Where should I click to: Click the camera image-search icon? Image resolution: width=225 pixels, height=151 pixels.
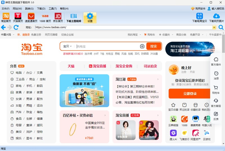(x=142, y=46)
